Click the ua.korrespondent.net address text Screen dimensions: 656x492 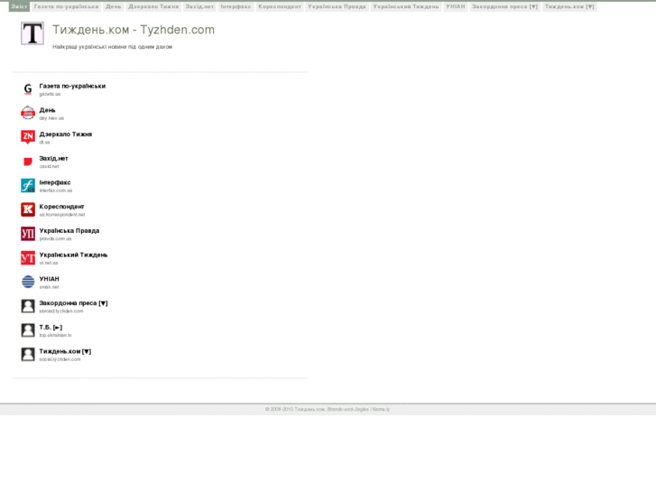coord(62,215)
